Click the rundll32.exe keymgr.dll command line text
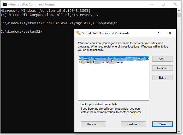The height and width of the screenshot is (135, 183). 80,23
